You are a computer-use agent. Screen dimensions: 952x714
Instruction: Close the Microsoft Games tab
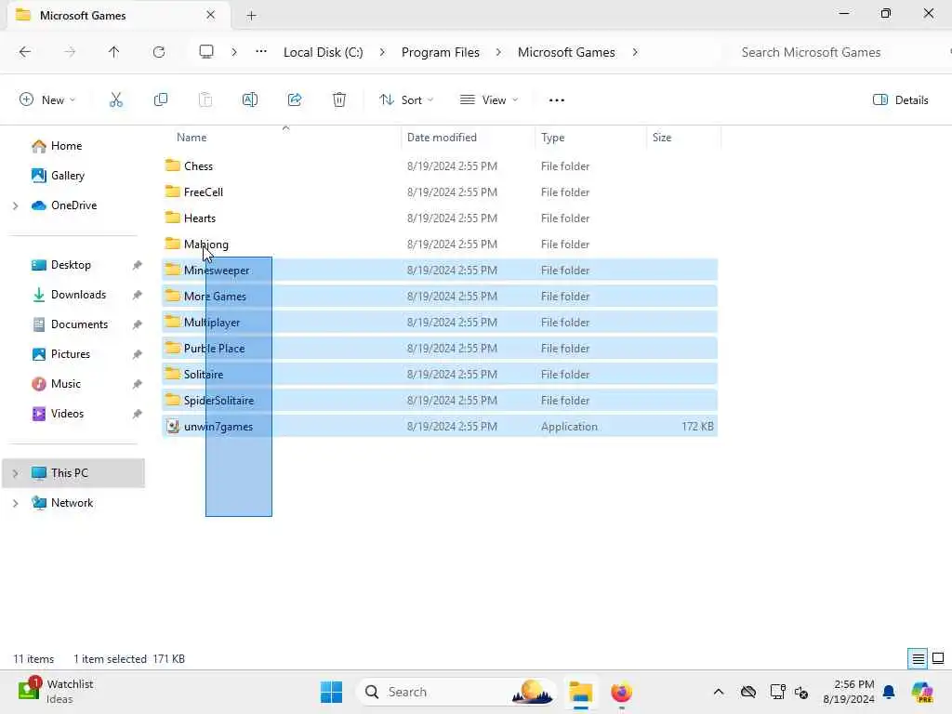click(211, 15)
